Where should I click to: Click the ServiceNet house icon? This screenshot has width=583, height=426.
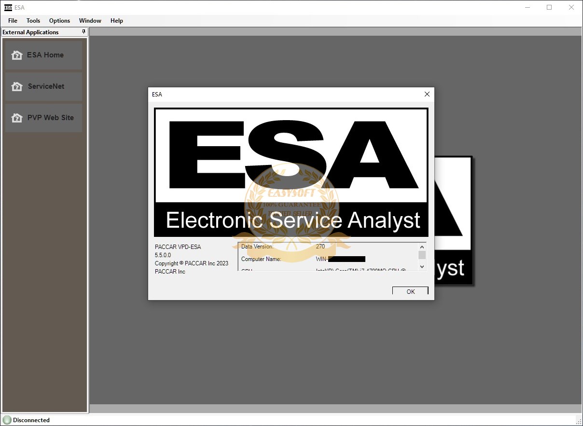pos(17,87)
